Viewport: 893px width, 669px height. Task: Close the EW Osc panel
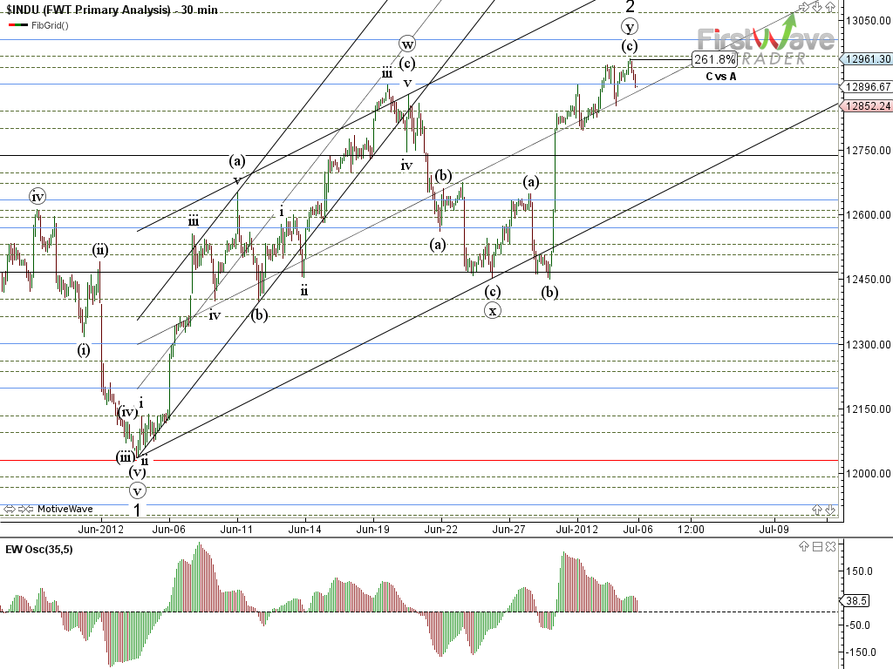pyautogui.click(x=829, y=547)
